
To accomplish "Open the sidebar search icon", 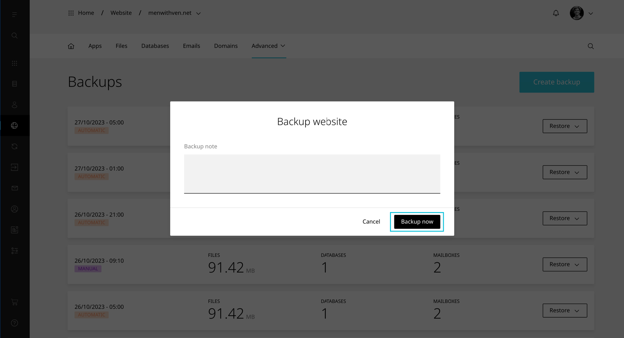I will [15, 36].
